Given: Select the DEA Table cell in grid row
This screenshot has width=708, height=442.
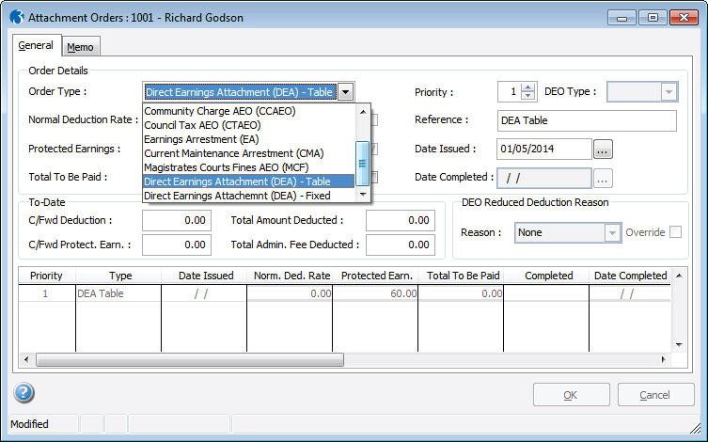Looking at the screenshot, I should (x=118, y=293).
